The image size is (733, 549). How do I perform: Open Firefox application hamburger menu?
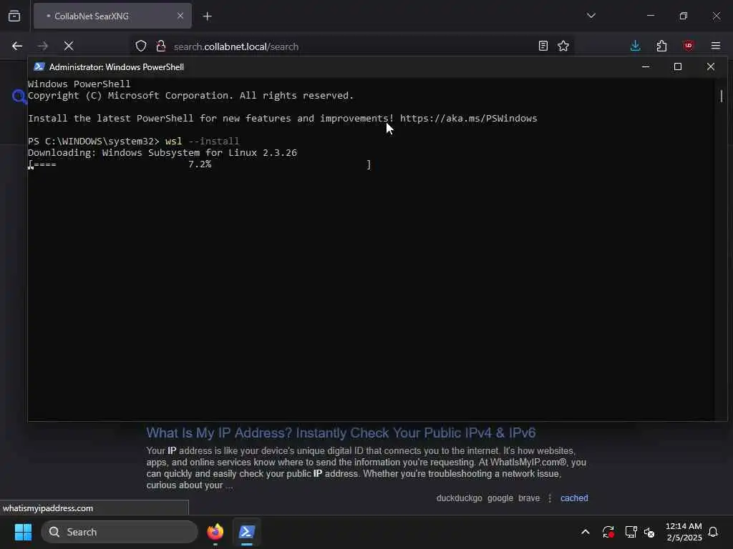point(715,46)
